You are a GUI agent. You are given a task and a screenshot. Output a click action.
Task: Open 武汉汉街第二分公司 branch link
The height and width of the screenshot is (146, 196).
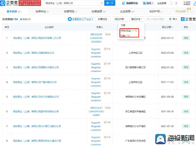coord(37,38)
